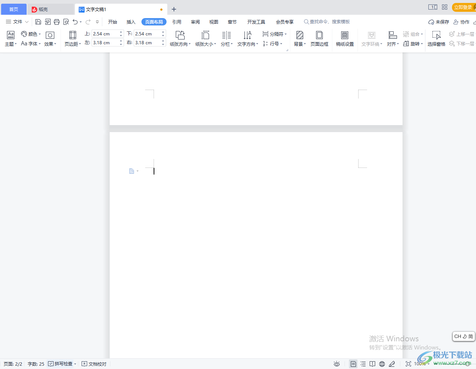The height and width of the screenshot is (369, 476).
Task: Click the 立即登录 login button
Action: click(x=464, y=7)
